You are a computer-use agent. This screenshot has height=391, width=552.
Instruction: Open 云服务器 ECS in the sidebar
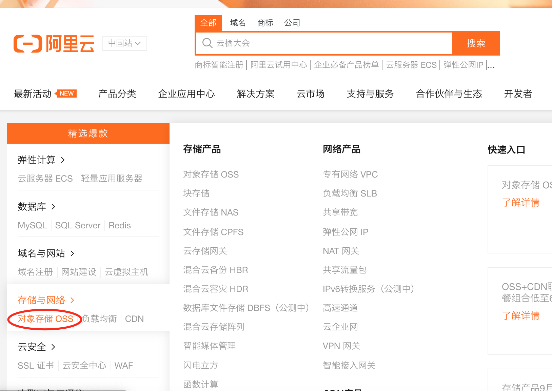pyautogui.click(x=45, y=179)
